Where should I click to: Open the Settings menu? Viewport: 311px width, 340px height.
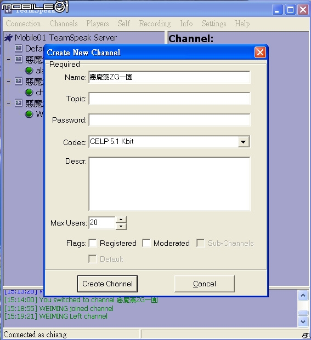[x=214, y=24]
